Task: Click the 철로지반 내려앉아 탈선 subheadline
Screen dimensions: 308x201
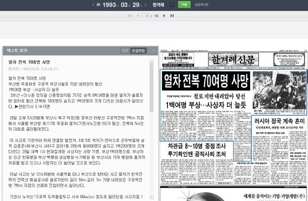Action: point(219,96)
